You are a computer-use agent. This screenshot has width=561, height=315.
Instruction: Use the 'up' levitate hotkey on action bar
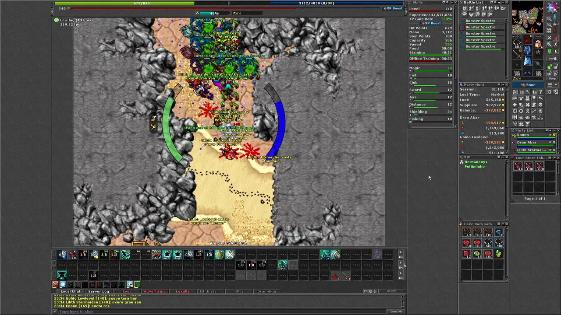167,254
